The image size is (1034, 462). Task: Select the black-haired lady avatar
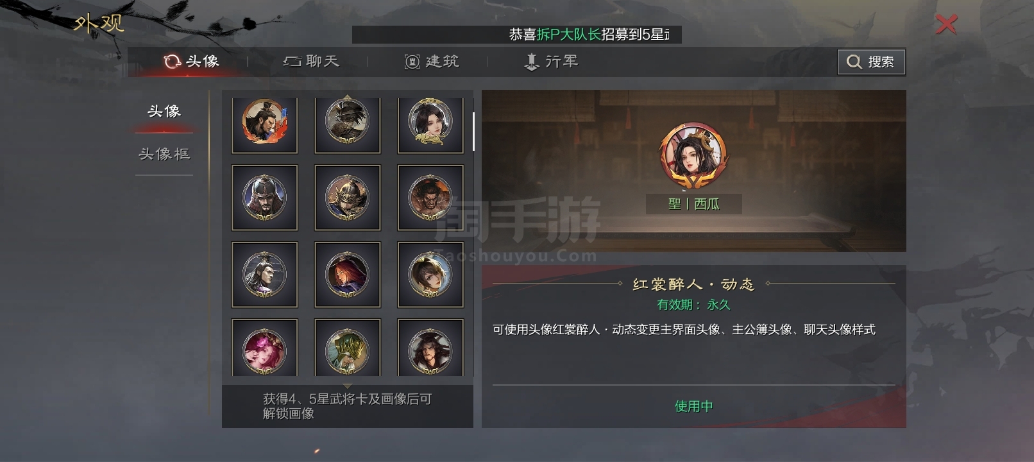tap(430, 124)
